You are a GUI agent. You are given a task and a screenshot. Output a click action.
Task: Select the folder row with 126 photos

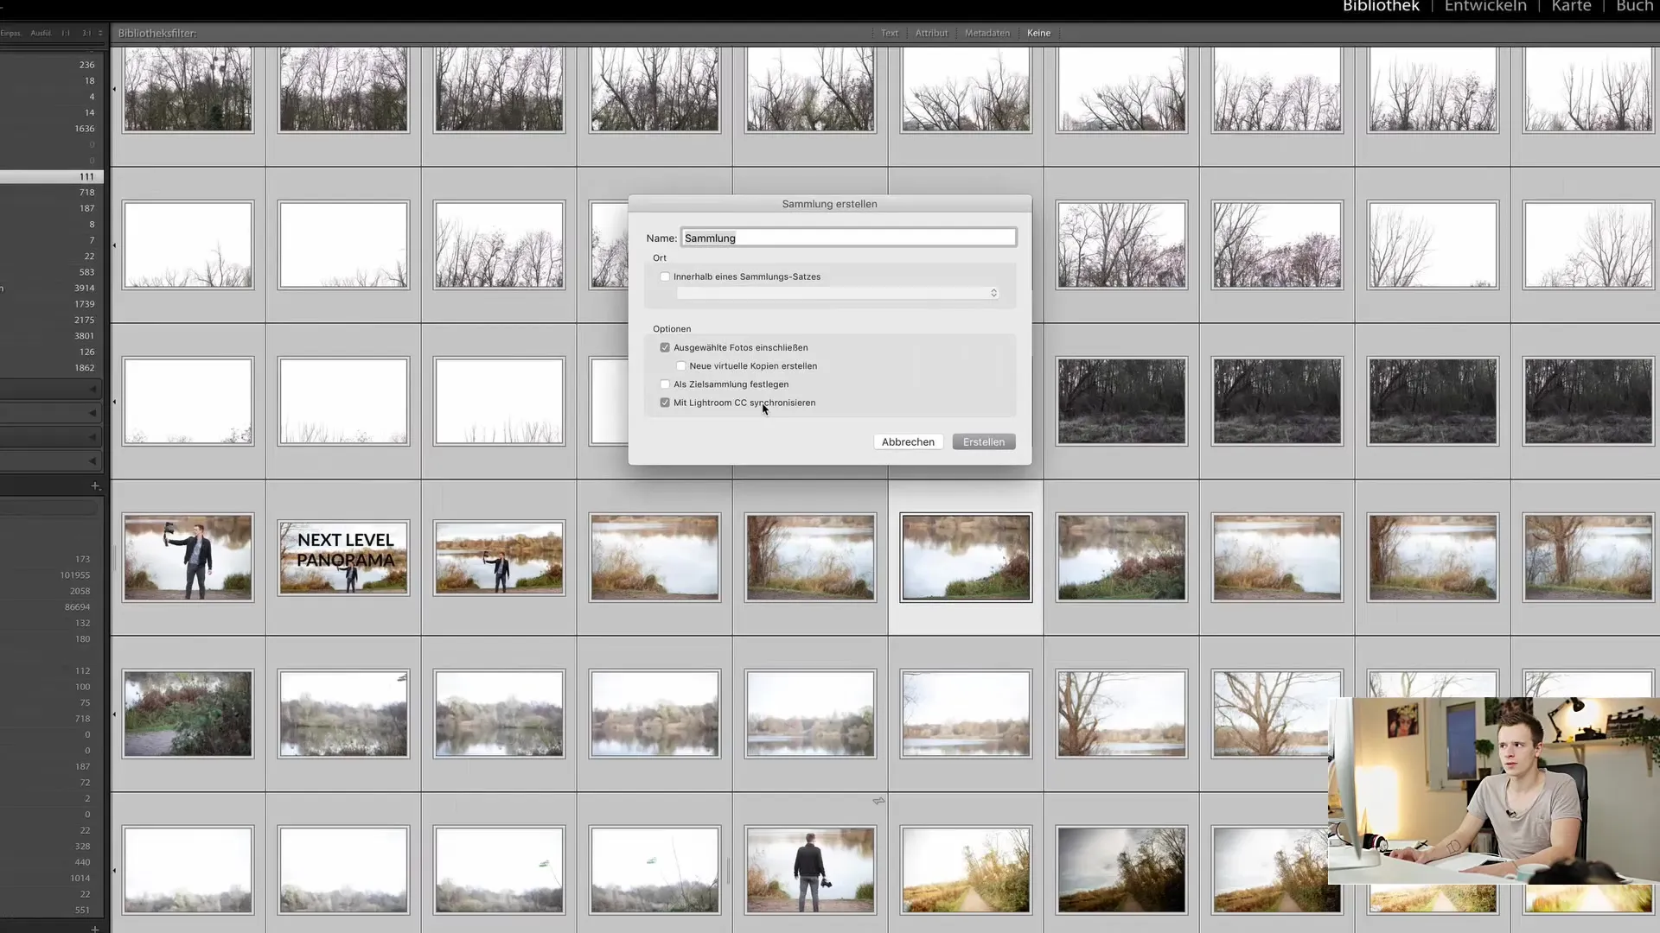coord(52,352)
